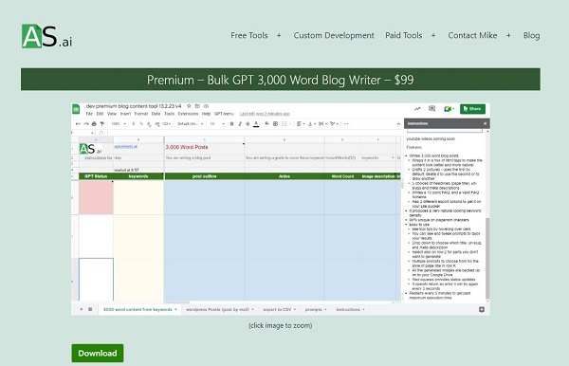Click the green Share button
Viewport: 569px width, 366px height.
coord(472,109)
